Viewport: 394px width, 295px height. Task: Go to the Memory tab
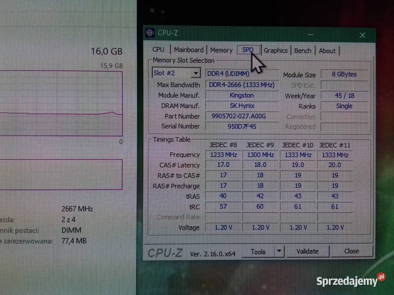221,50
